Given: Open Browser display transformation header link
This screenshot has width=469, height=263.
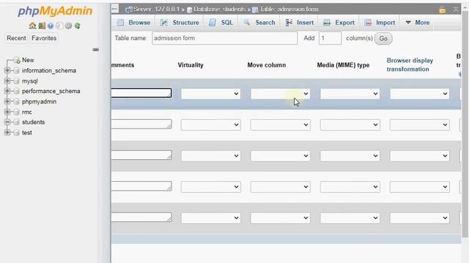Looking at the screenshot, I should [410, 65].
